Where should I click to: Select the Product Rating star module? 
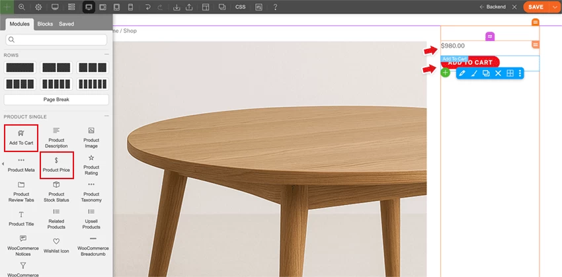click(x=91, y=165)
